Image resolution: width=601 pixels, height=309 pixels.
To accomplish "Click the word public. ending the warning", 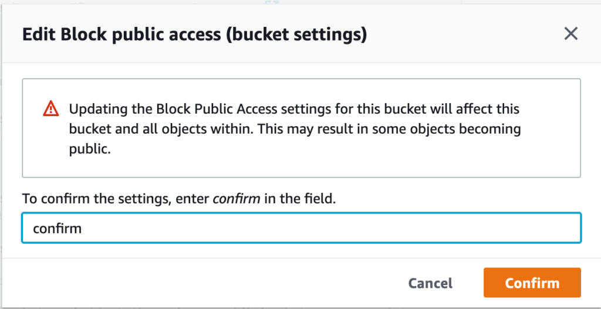I will 90,150.
